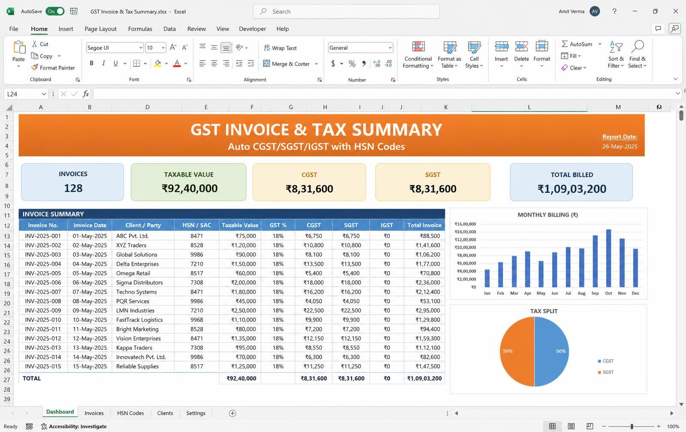Image resolution: width=686 pixels, height=432 pixels.
Task: Switch to Page Layout view icon
Action: coord(571,426)
